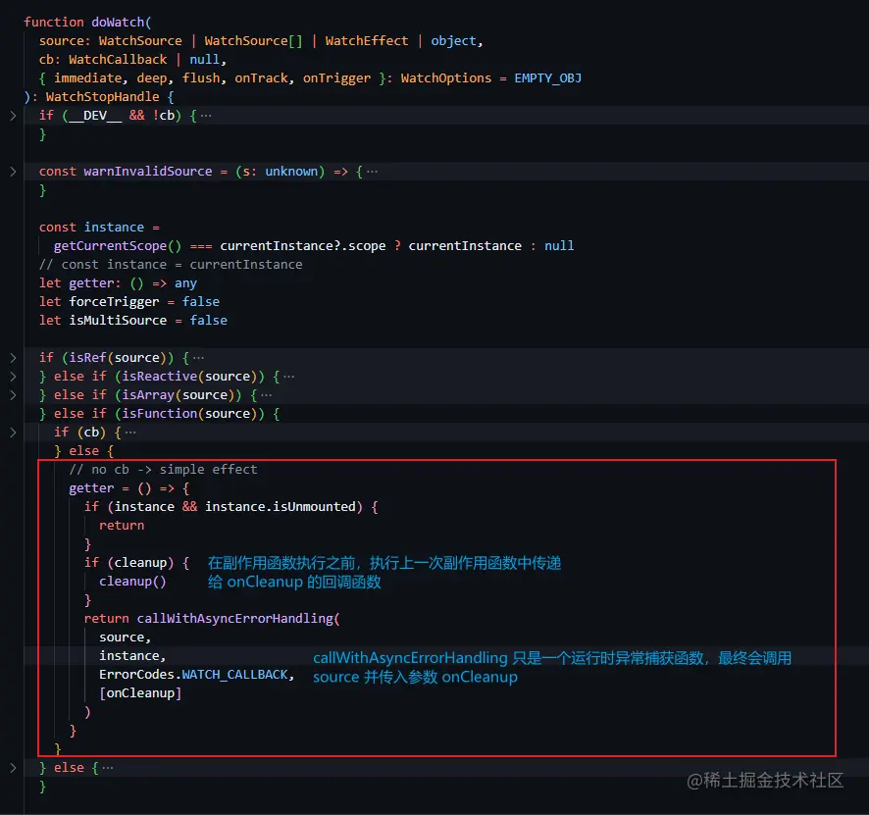869x815 pixels.
Task: Unfold the if (isRef(source)) block
Action: point(13,357)
